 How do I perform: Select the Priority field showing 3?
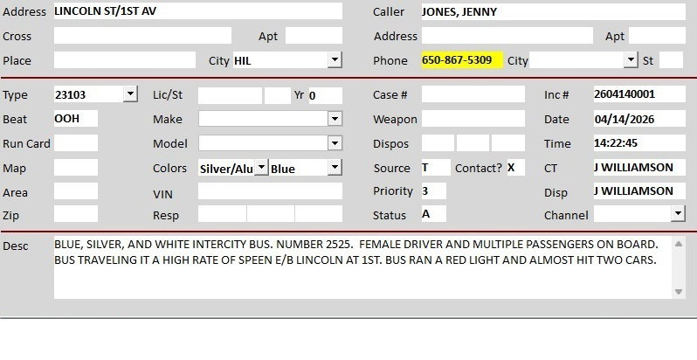coord(433,190)
